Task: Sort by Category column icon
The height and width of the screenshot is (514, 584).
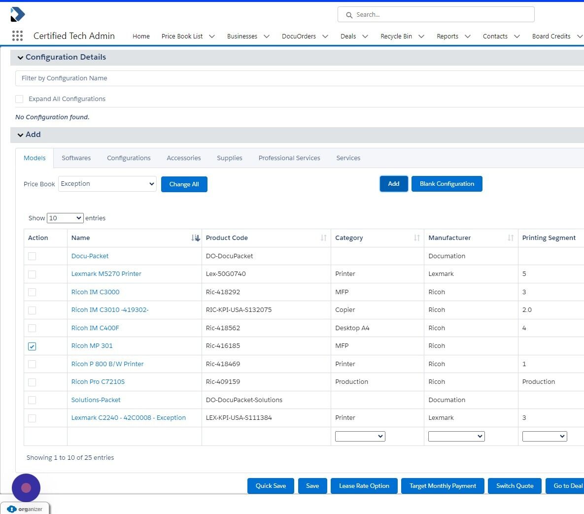Action: [417, 238]
